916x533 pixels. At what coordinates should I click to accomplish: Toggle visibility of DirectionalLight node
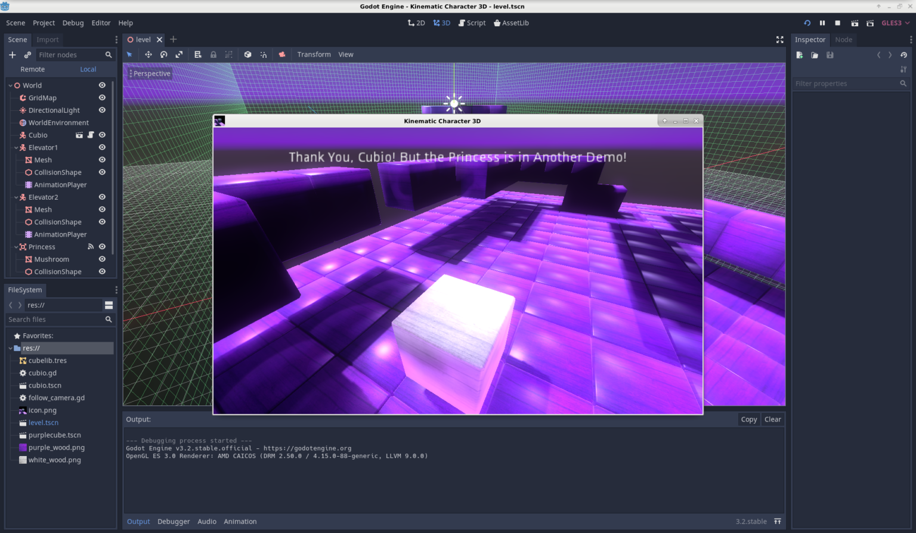point(102,110)
